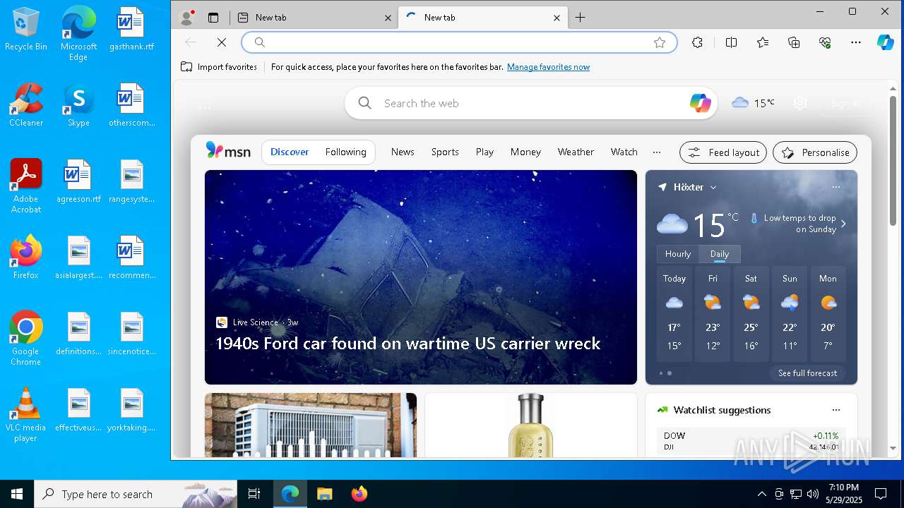Select the Following feed tab

[346, 152]
